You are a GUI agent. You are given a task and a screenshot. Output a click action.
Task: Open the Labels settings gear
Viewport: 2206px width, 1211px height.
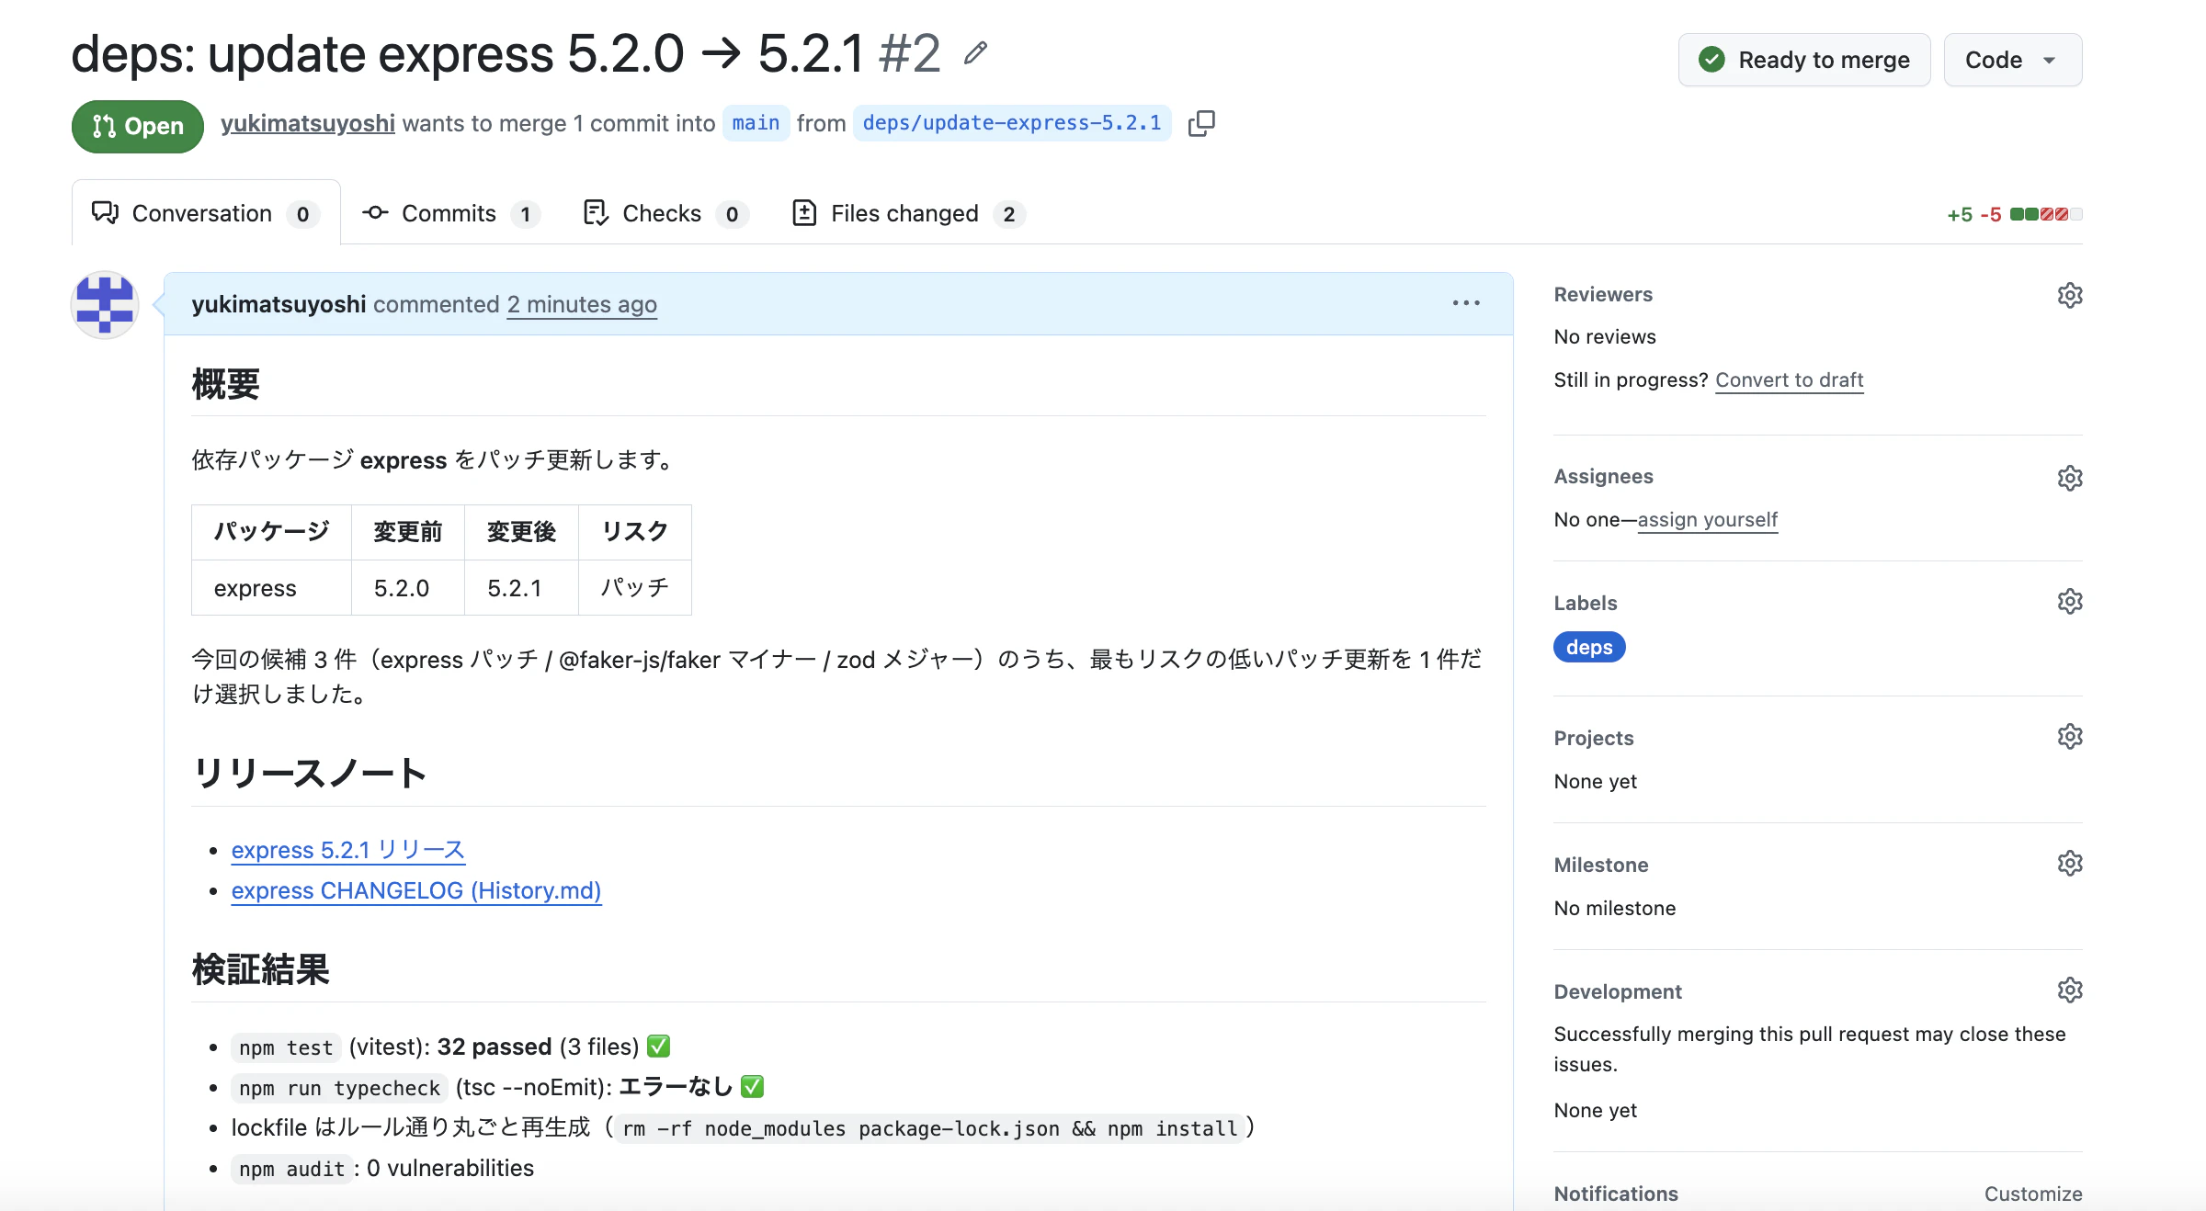point(2070,602)
